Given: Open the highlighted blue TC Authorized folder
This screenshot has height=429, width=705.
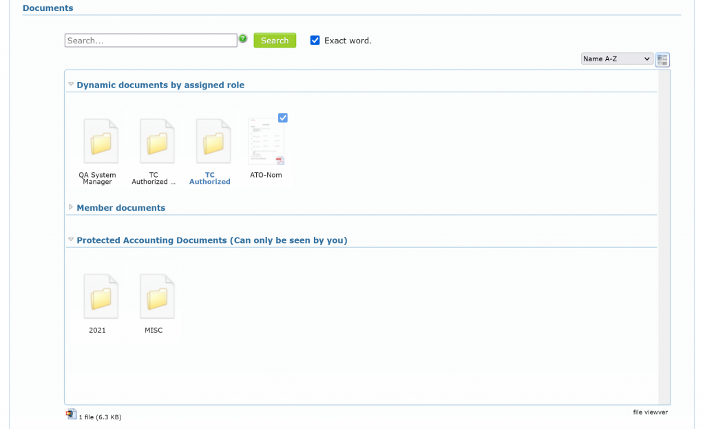Looking at the screenshot, I should click(213, 142).
